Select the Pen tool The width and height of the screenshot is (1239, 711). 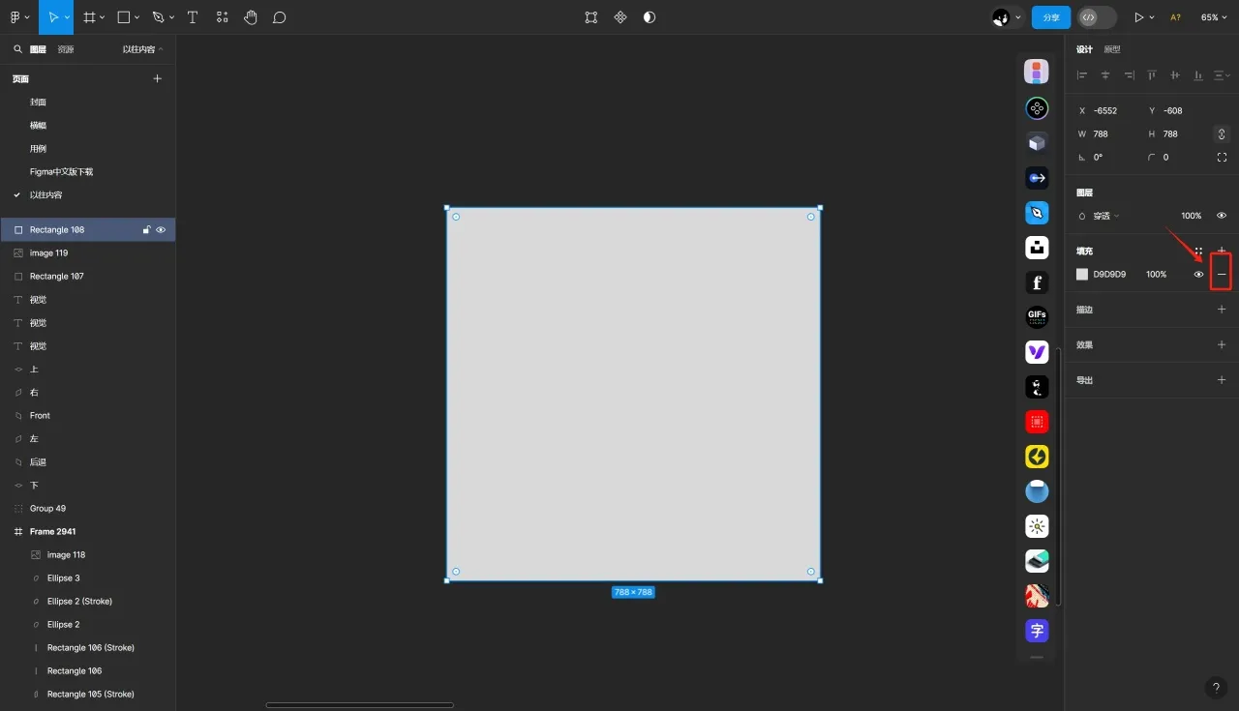click(x=158, y=17)
